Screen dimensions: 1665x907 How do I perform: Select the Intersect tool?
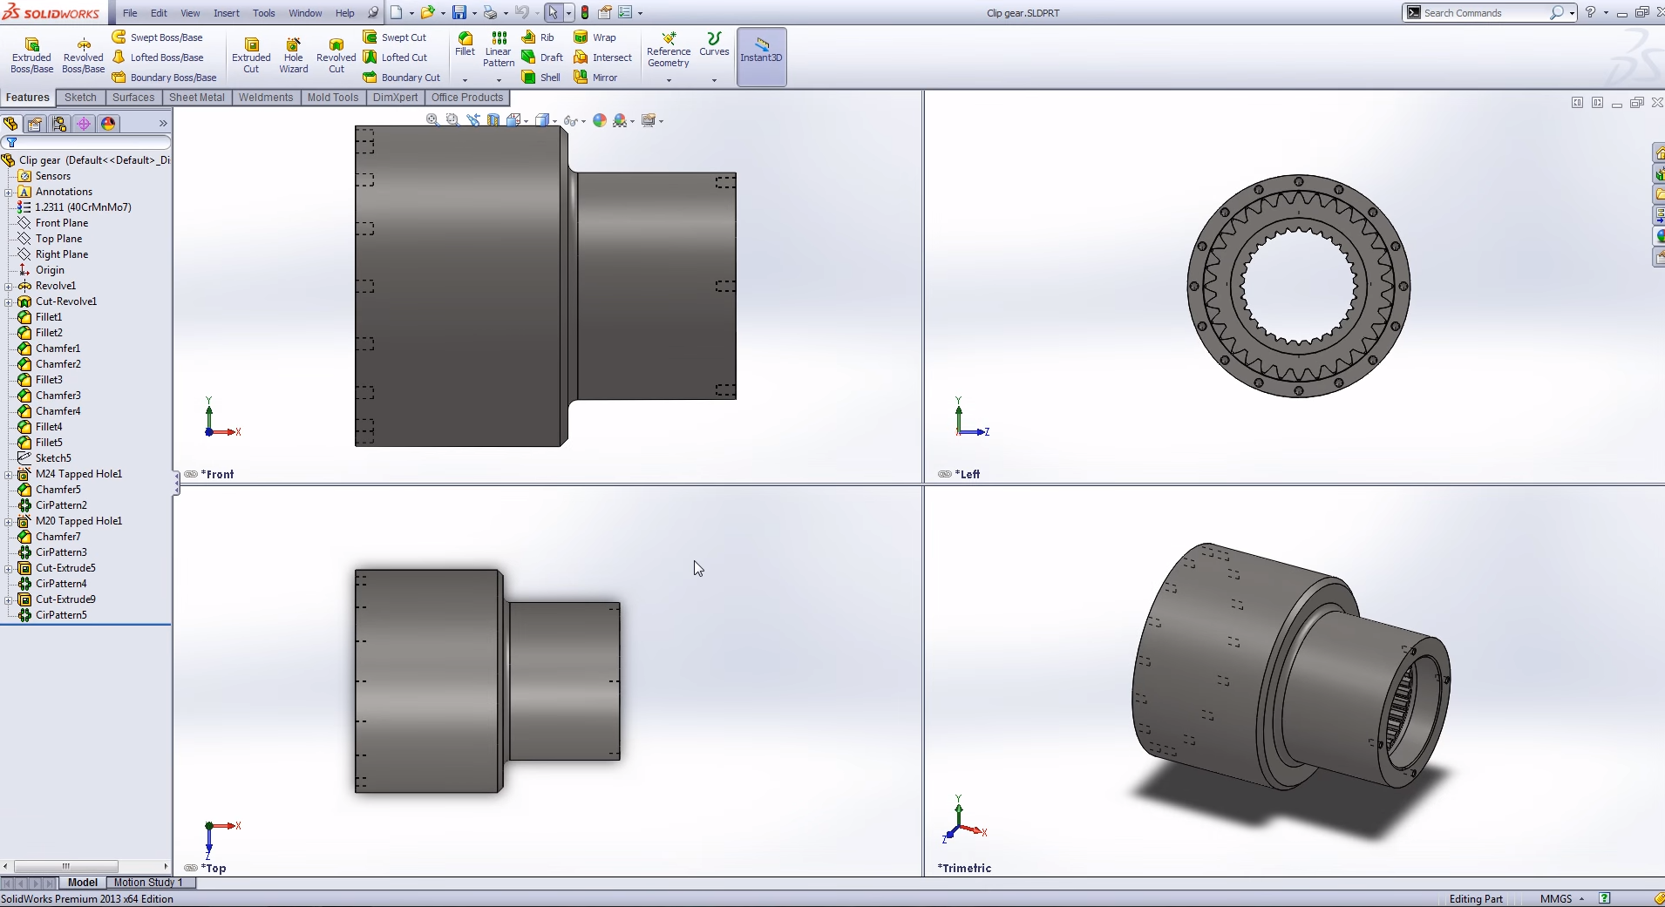pos(603,58)
